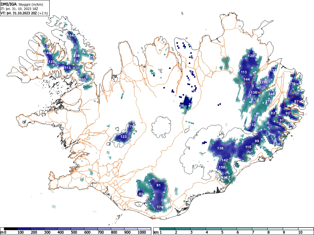Select the map value 120
The image size is (314, 235).
[x=251, y=56]
